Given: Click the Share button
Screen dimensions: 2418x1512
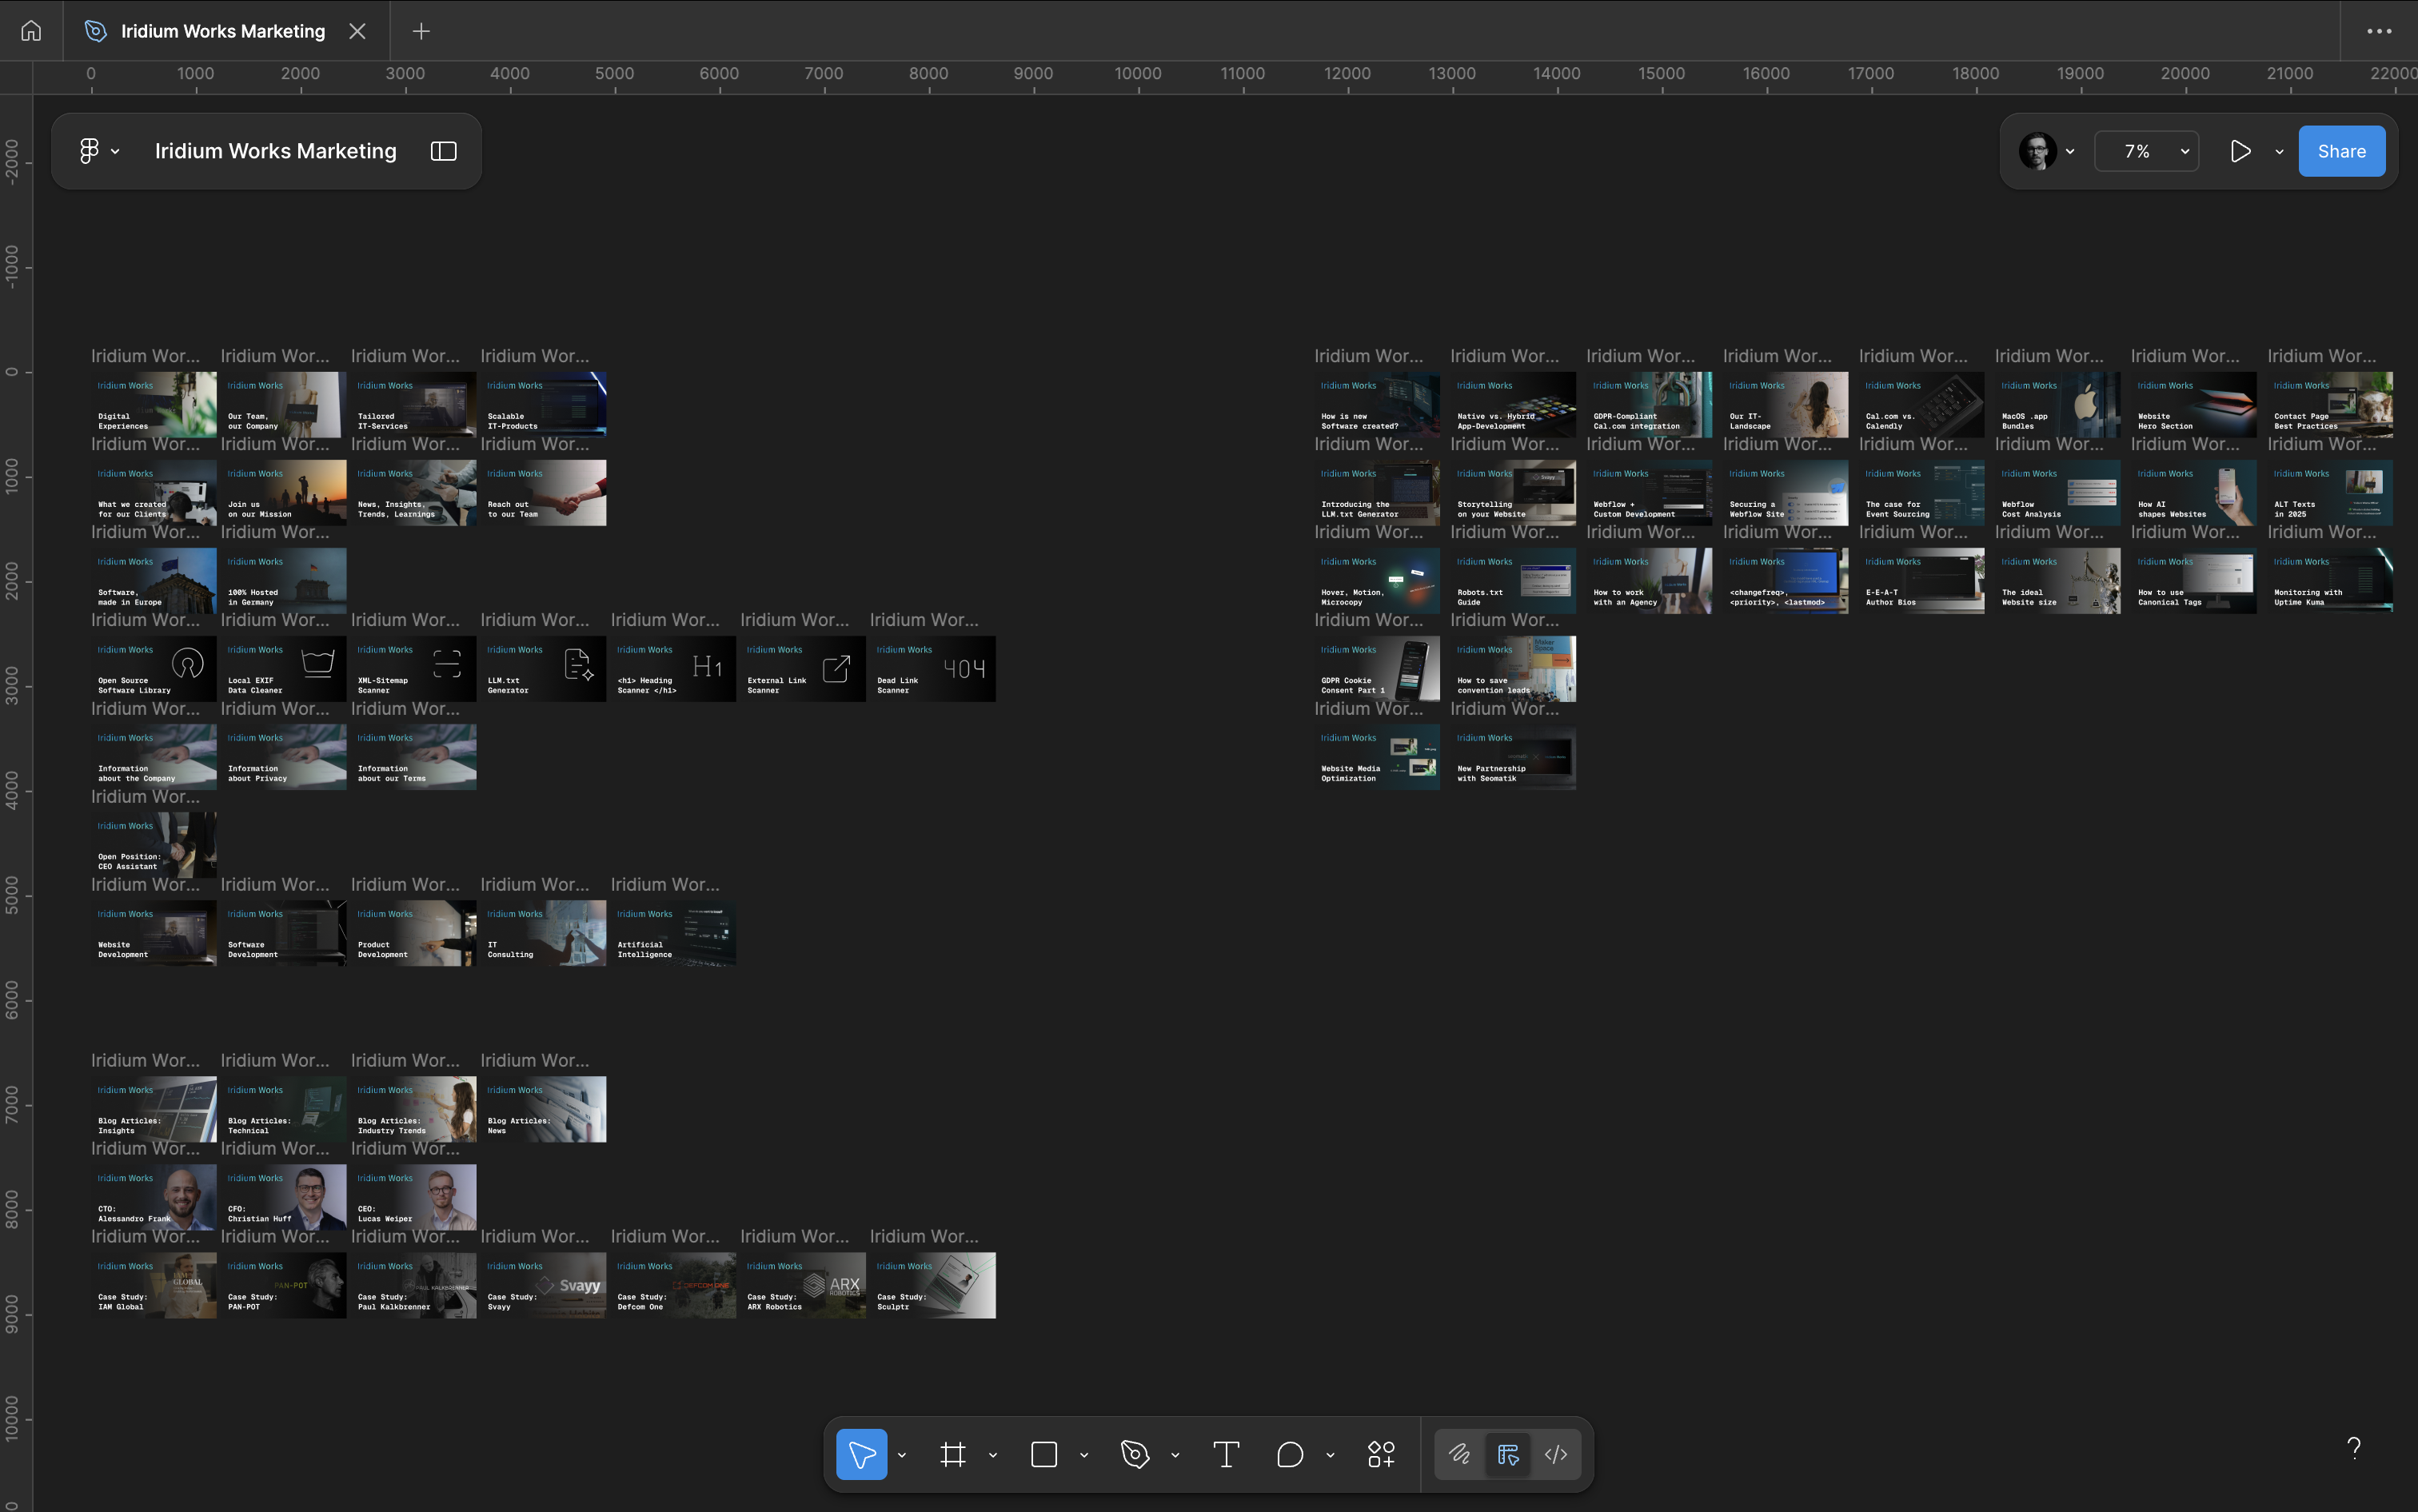Looking at the screenshot, I should coord(2341,151).
